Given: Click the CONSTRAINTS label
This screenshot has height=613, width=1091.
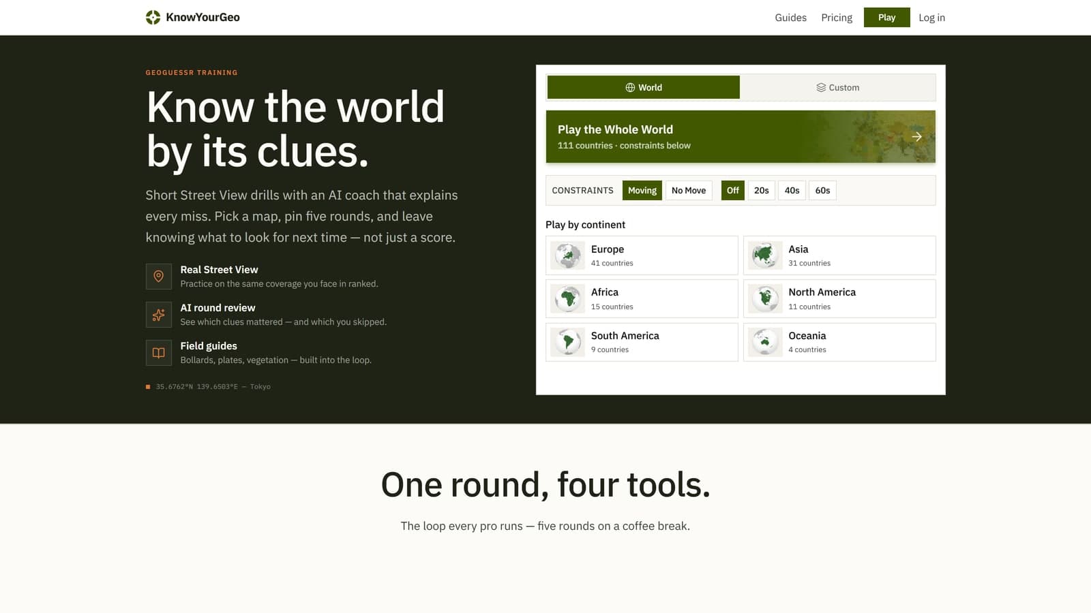Looking at the screenshot, I should 582,190.
